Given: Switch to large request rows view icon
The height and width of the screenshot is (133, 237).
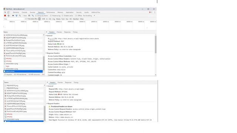Looking at the screenshot, I should 29,16.
